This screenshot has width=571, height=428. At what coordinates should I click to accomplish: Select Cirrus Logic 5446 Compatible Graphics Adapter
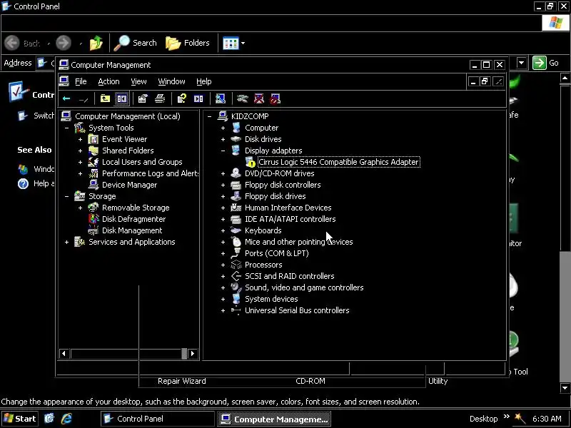click(x=338, y=162)
